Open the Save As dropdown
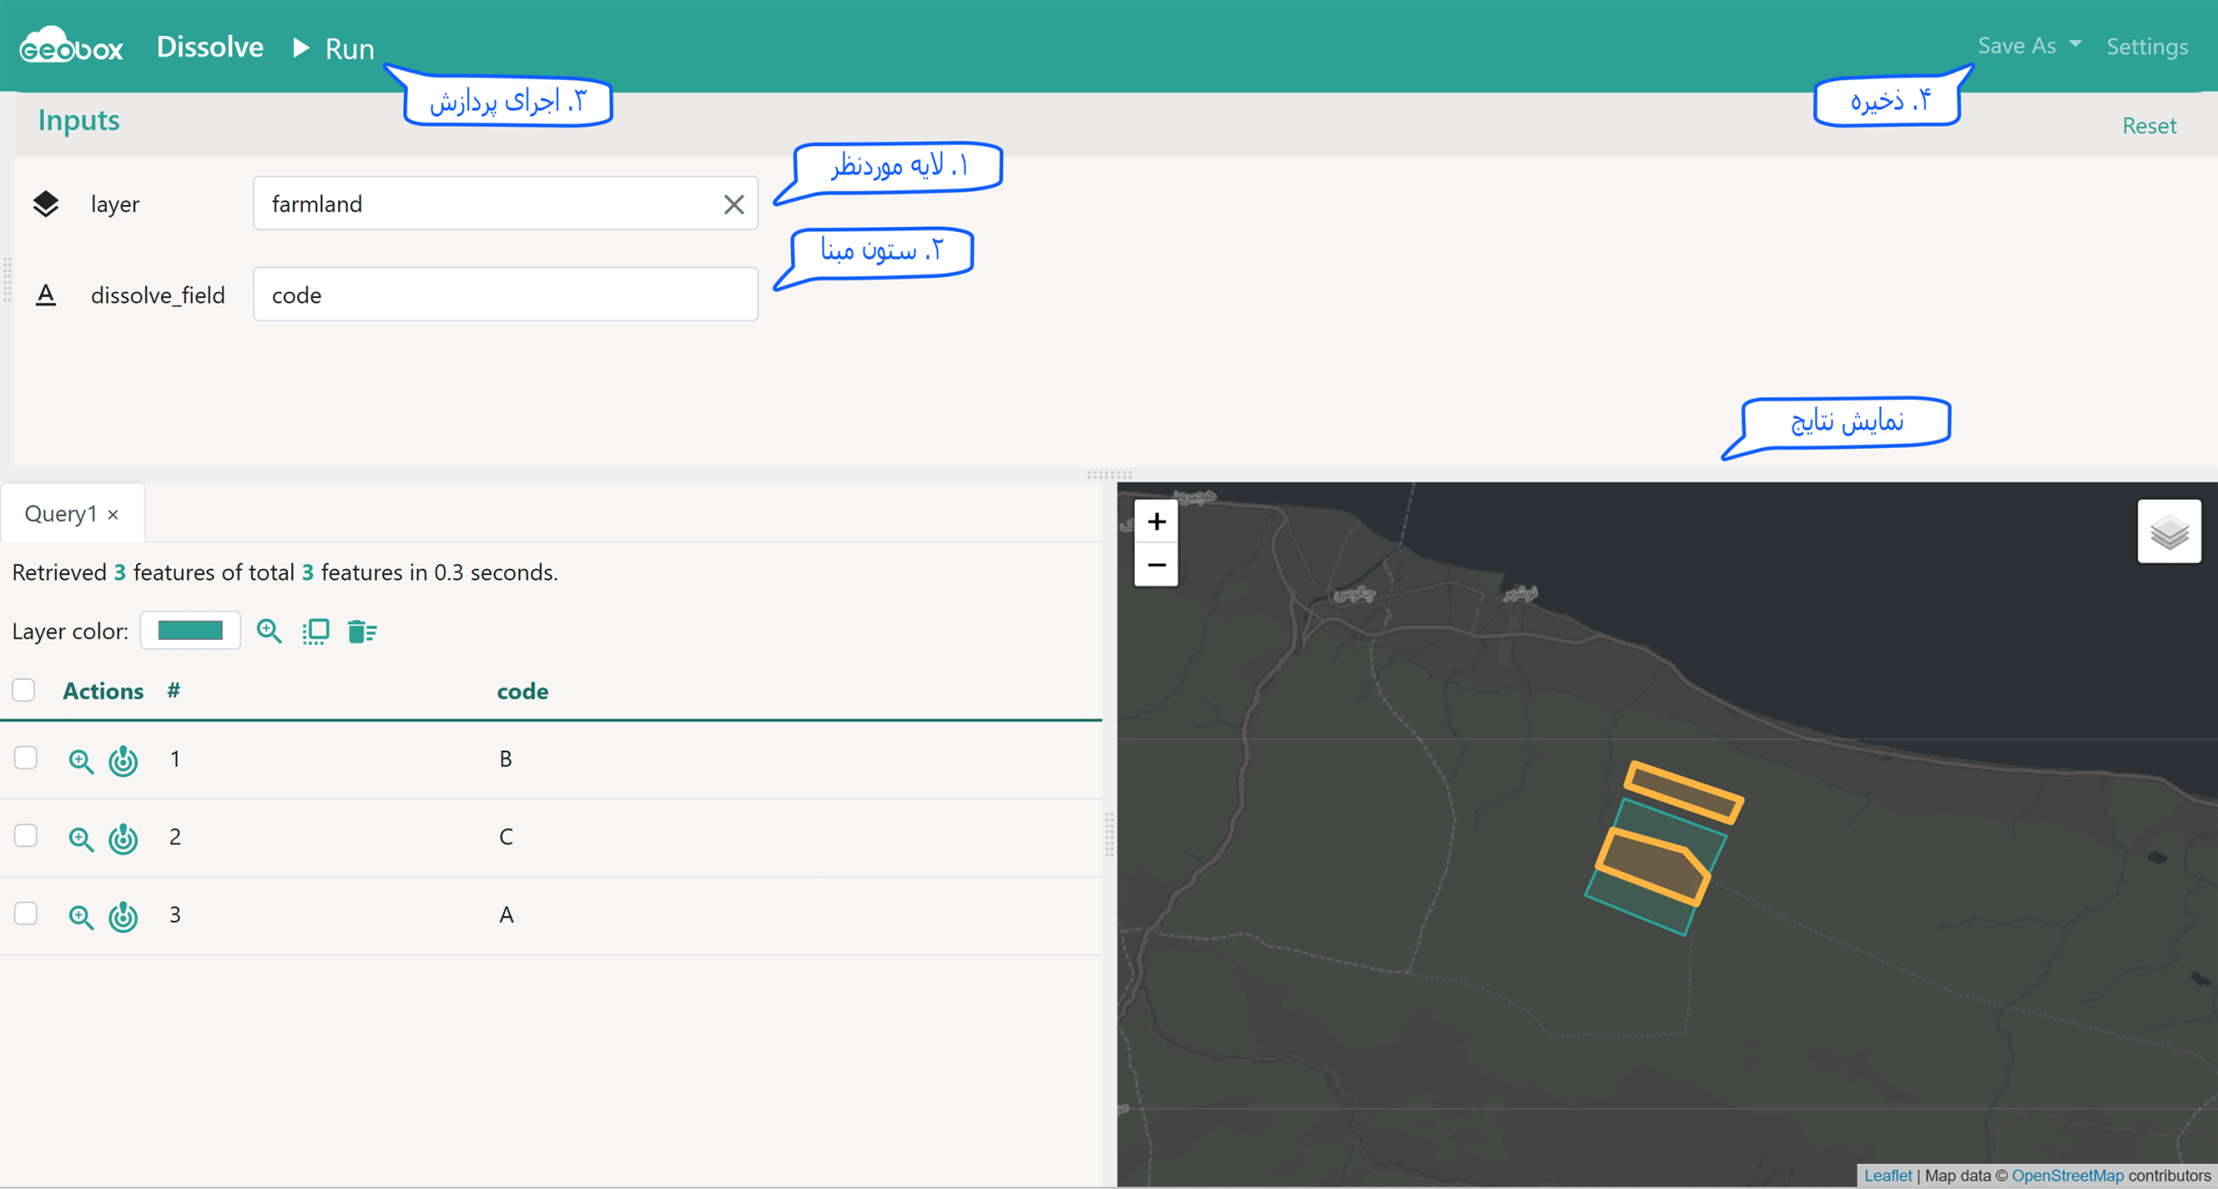2218x1189 pixels. coord(2029,46)
